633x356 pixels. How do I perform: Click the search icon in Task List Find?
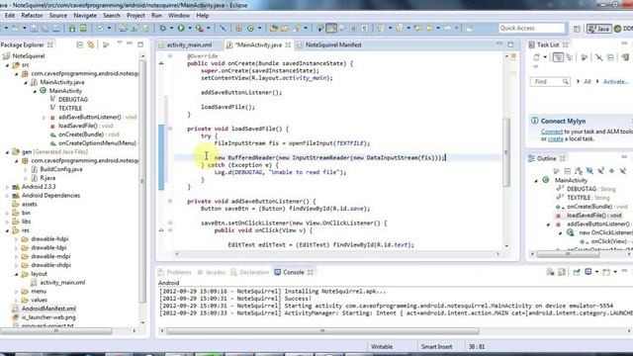tap(565, 81)
